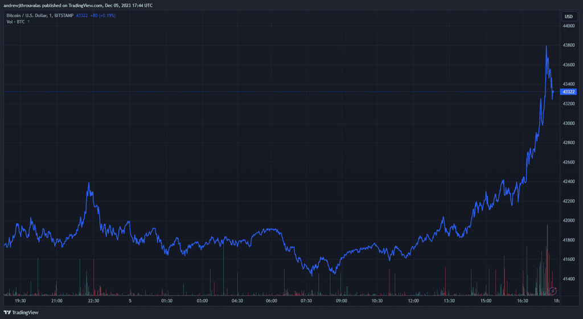The width and height of the screenshot is (583, 319).
Task: Click the 42400 price axis label
Action: click(569, 182)
